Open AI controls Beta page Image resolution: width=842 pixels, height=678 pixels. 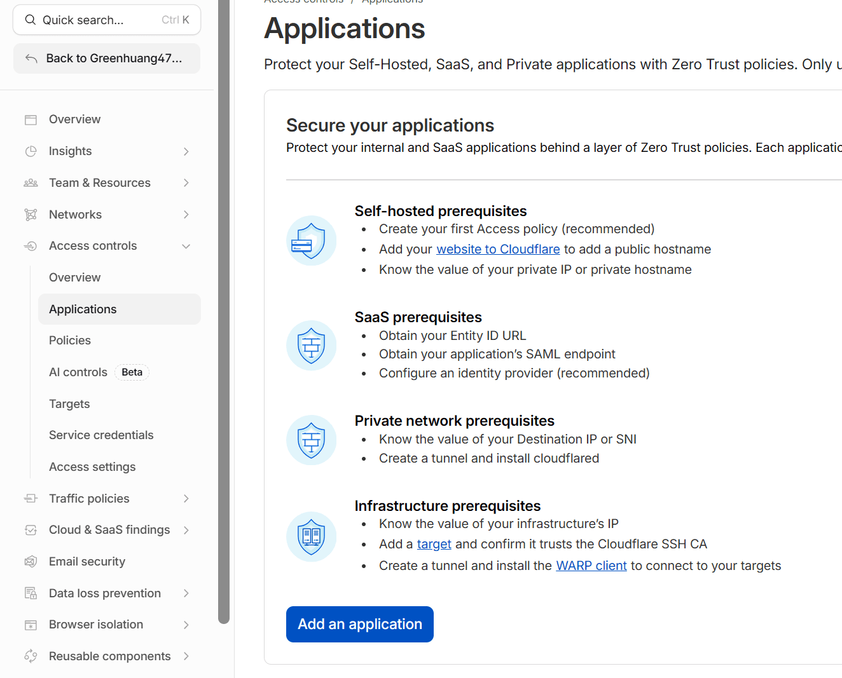click(120, 372)
